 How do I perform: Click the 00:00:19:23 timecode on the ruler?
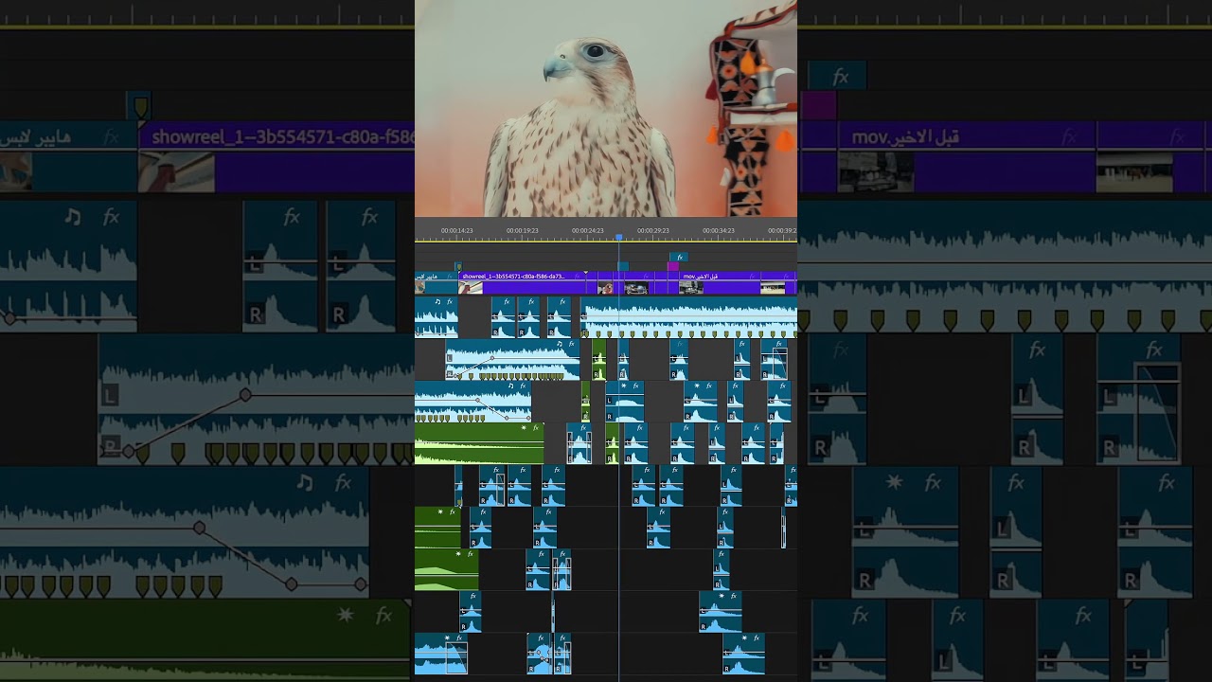click(522, 230)
